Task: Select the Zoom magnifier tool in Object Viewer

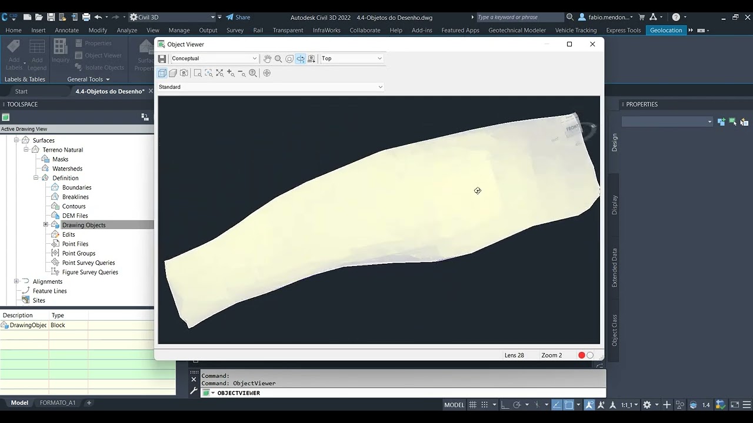Action: click(x=278, y=59)
